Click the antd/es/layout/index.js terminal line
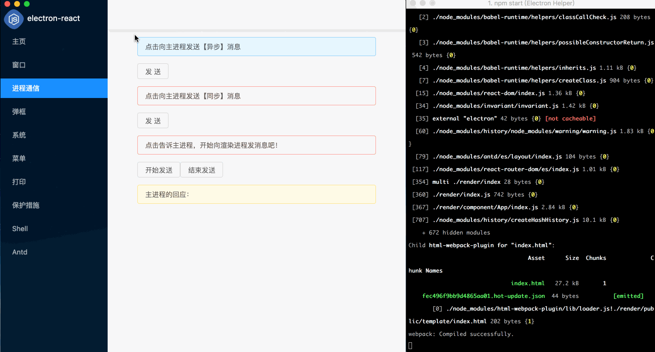The image size is (655, 352). pos(512,156)
